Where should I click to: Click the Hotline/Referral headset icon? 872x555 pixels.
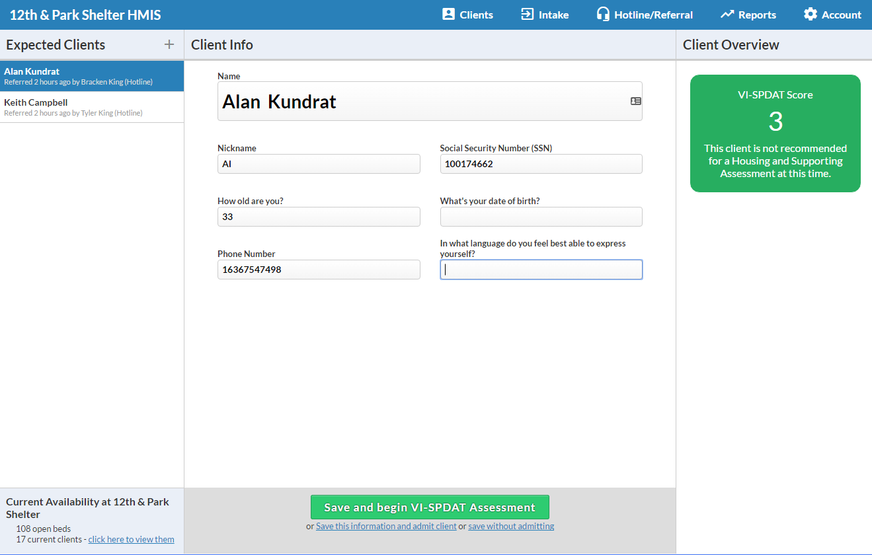603,14
